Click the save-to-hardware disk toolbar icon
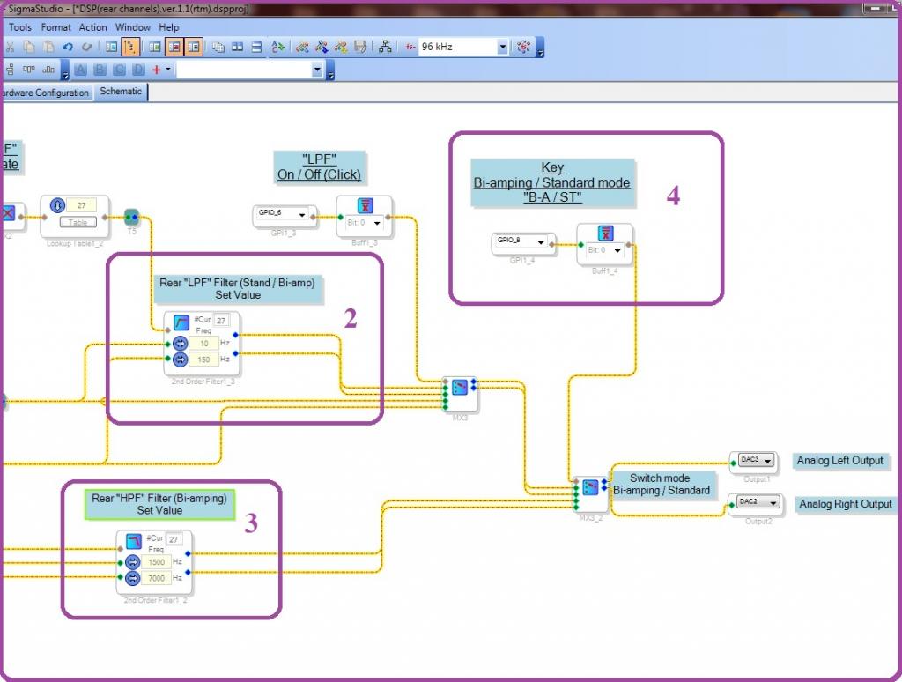This screenshot has width=902, height=682. pos(359,47)
